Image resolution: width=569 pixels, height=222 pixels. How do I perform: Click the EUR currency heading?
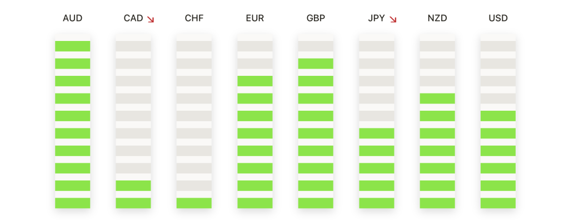point(254,18)
